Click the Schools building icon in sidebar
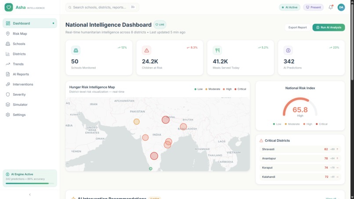The height and width of the screenshot is (199, 354). tap(8, 44)
